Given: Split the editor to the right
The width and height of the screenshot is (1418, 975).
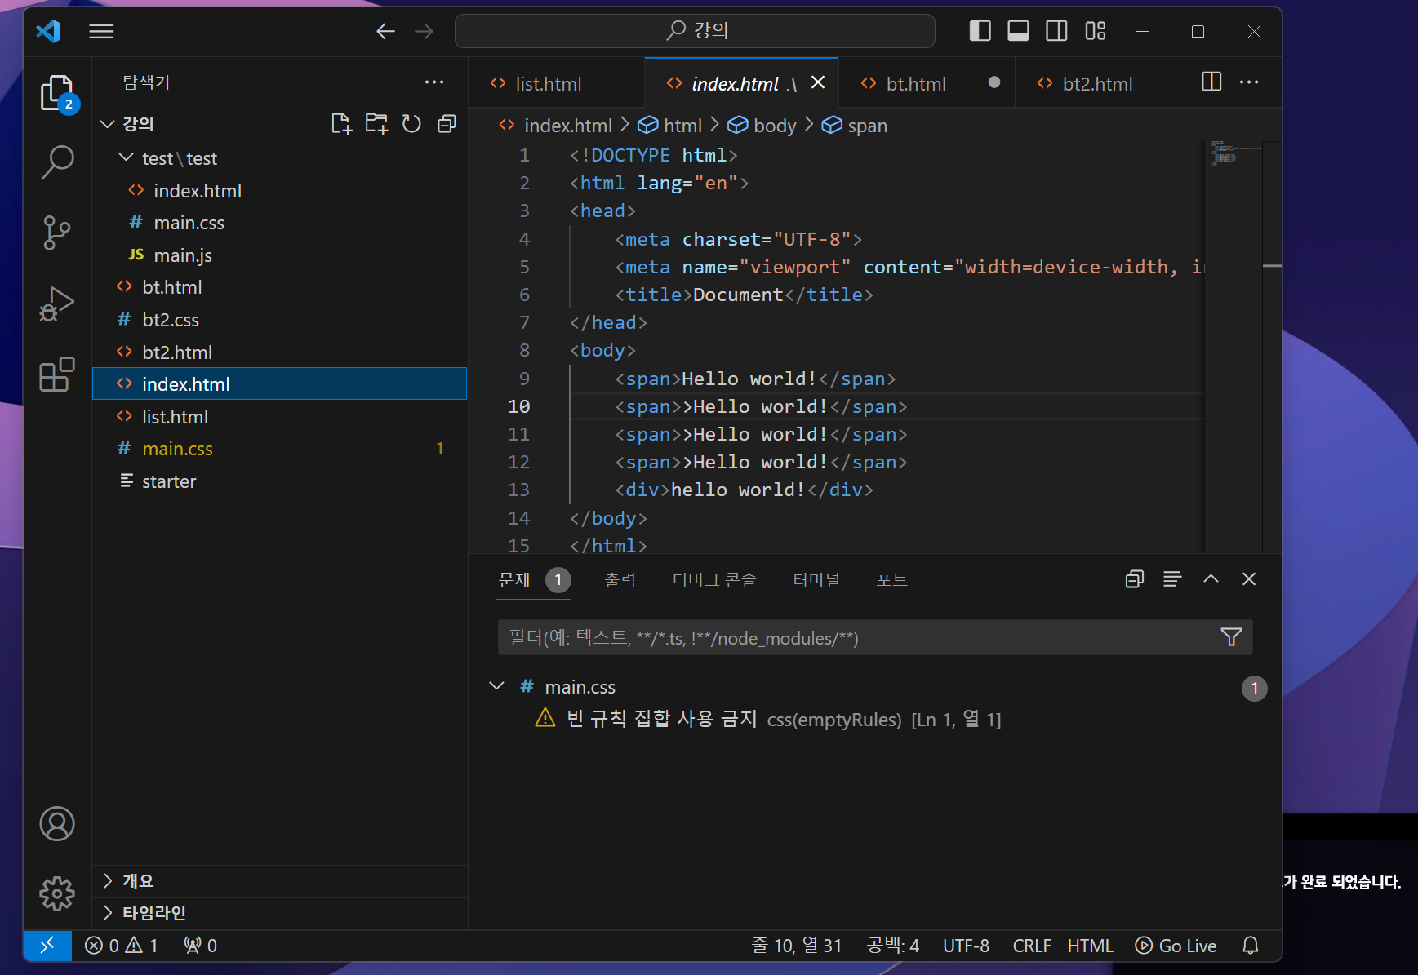Looking at the screenshot, I should point(1211,82).
